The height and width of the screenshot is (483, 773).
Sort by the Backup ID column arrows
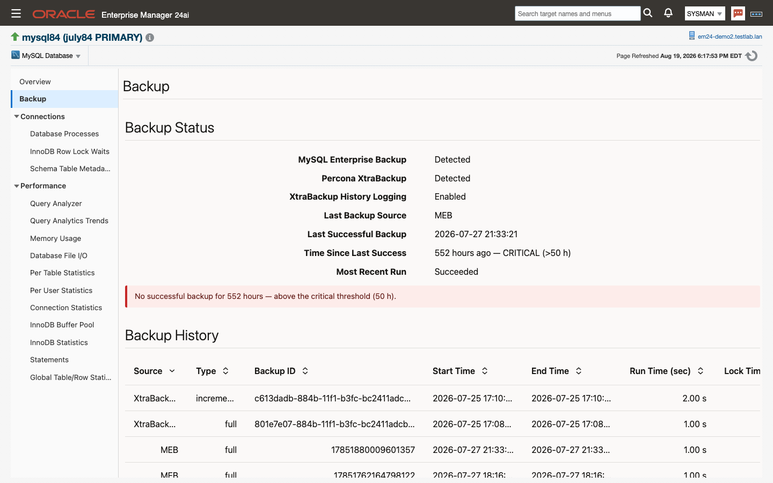coord(305,371)
